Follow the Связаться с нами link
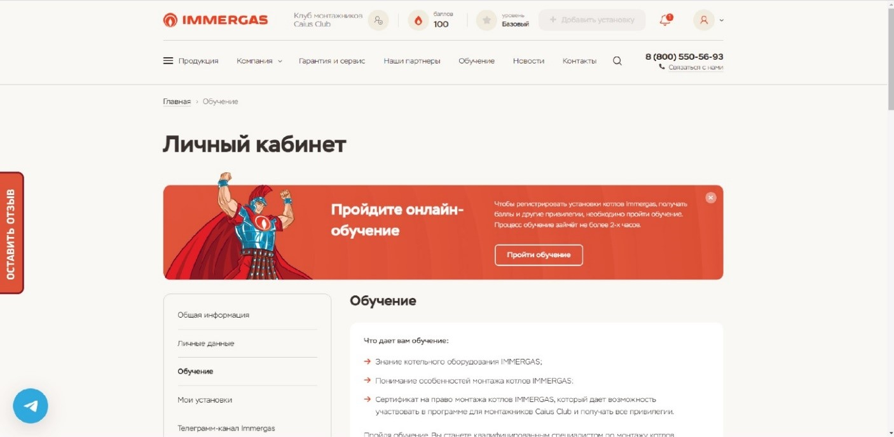This screenshot has height=437, width=894. point(696,67)
